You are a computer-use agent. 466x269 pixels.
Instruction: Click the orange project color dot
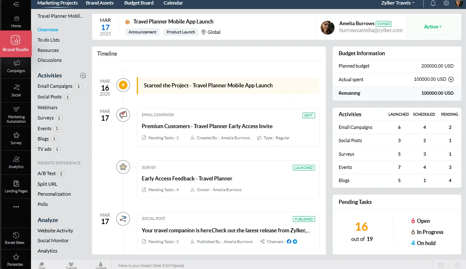coord(127,22)
